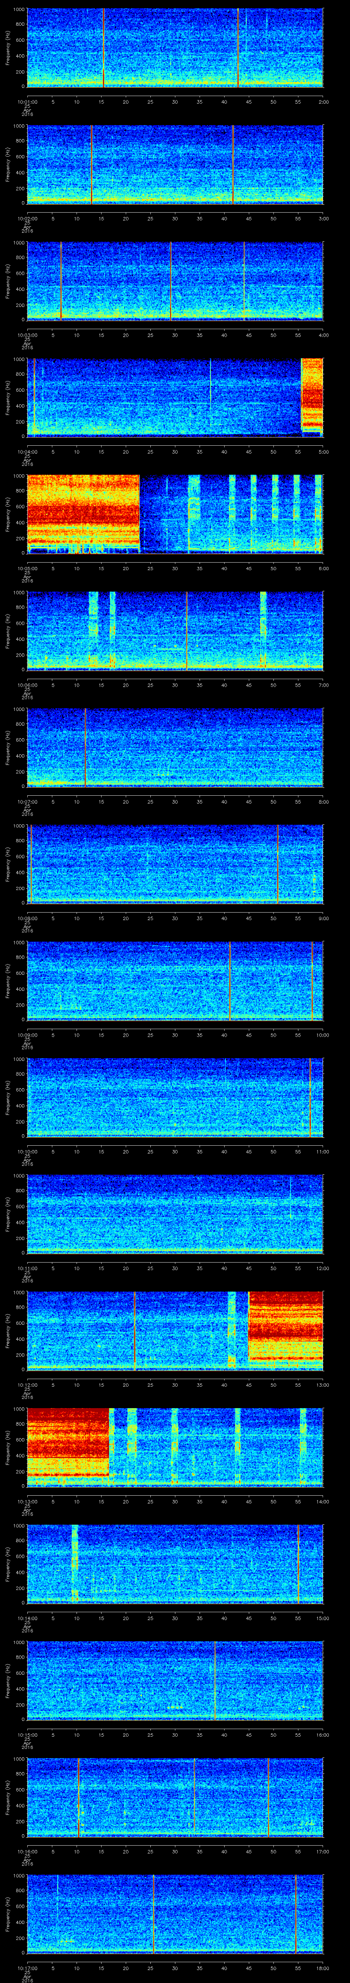350x1983 pixels.
Task: Click the 10:17:00 start time label
Action: point(27,1968)
